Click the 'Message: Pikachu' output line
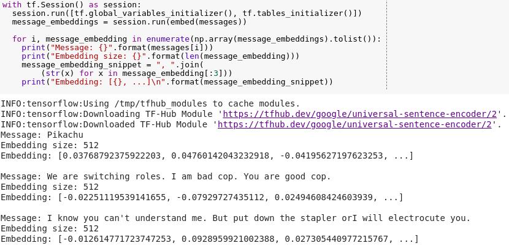This screenshot has width=509, height=251. pos(42,135)
